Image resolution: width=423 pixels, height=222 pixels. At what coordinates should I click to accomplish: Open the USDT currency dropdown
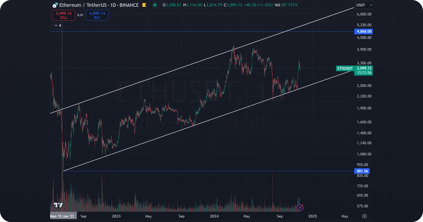click(x=364, y=5)
